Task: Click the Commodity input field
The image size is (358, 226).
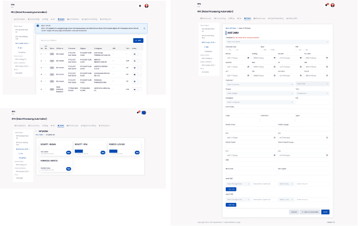Action: pyautogui.click(x=277, y=111)
